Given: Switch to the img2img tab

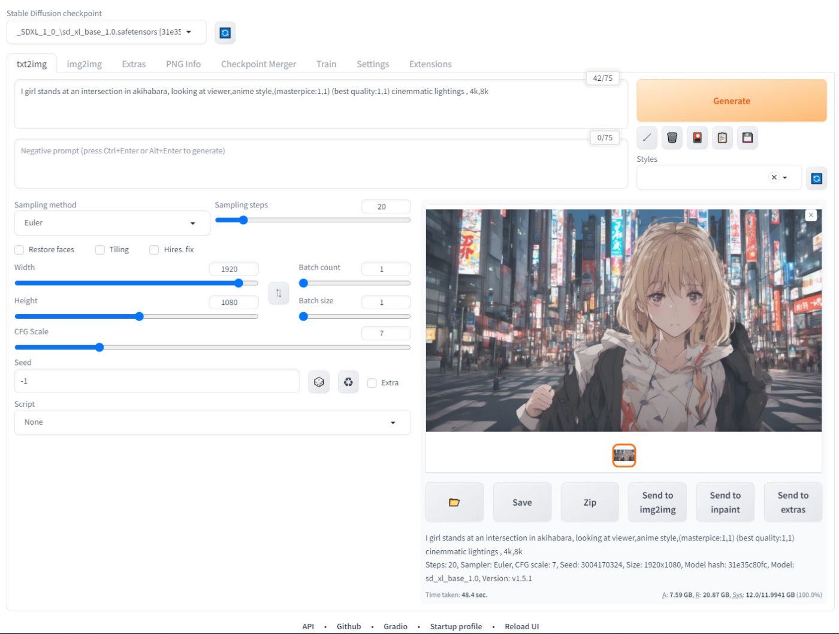Looking at the screenshot, I should [84, 64].
